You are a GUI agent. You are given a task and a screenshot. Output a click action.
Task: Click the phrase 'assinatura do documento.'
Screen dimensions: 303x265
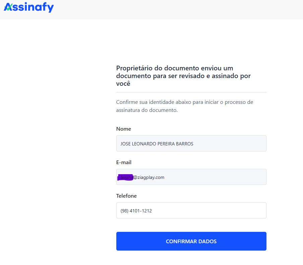[147, 110]
